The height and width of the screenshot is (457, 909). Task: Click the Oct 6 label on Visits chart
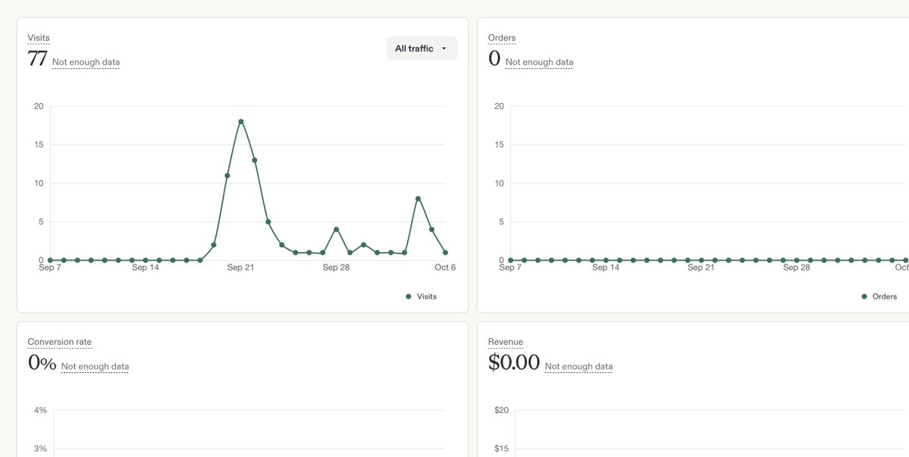(x=445, y=268)
